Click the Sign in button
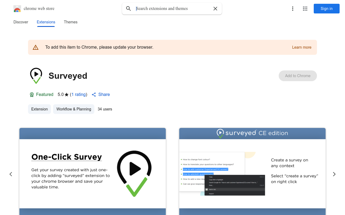 [x=327, y=9]
